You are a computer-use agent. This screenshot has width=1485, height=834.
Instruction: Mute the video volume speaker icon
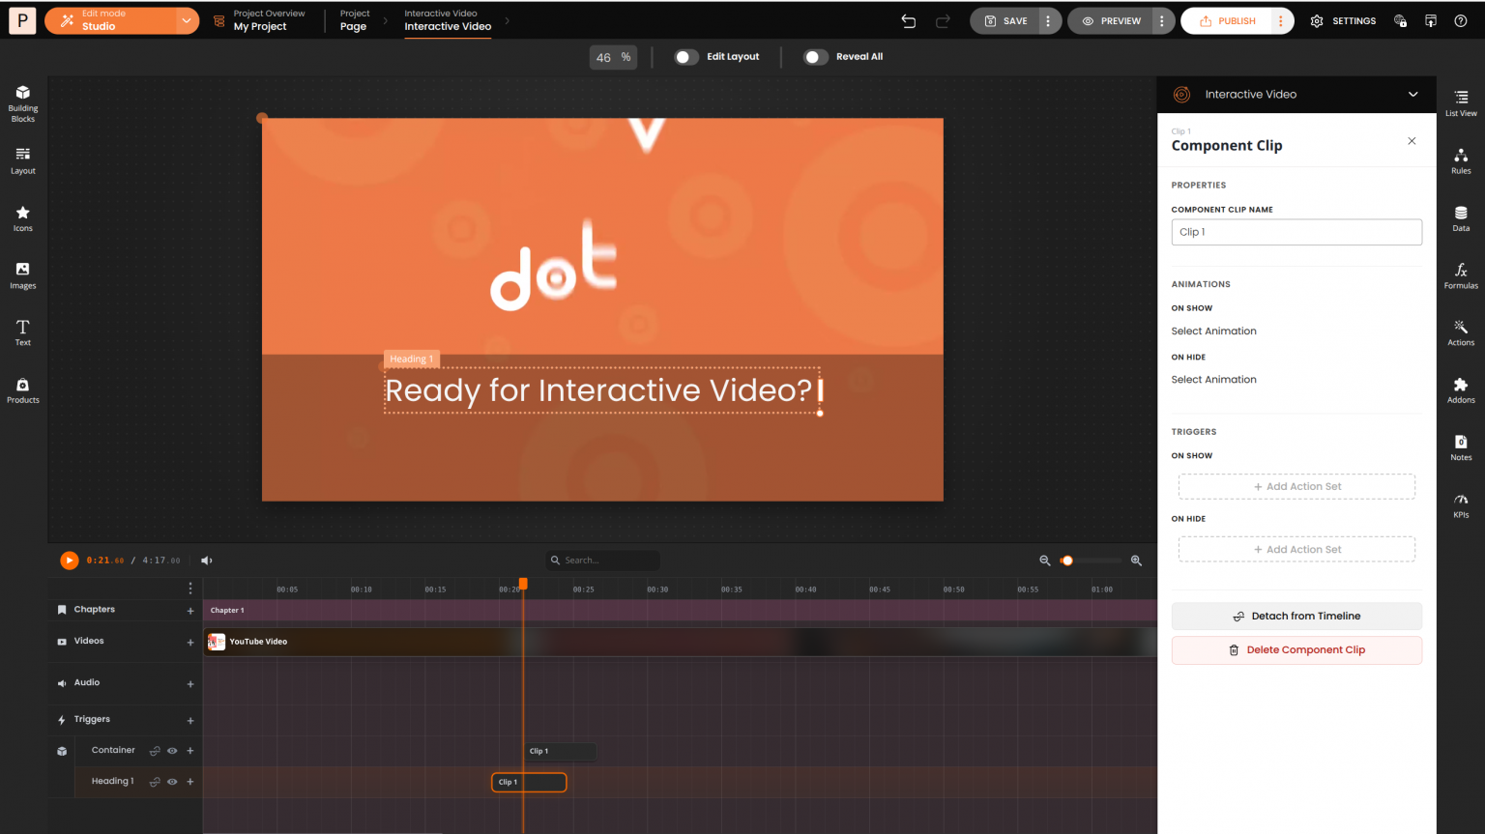207,561
